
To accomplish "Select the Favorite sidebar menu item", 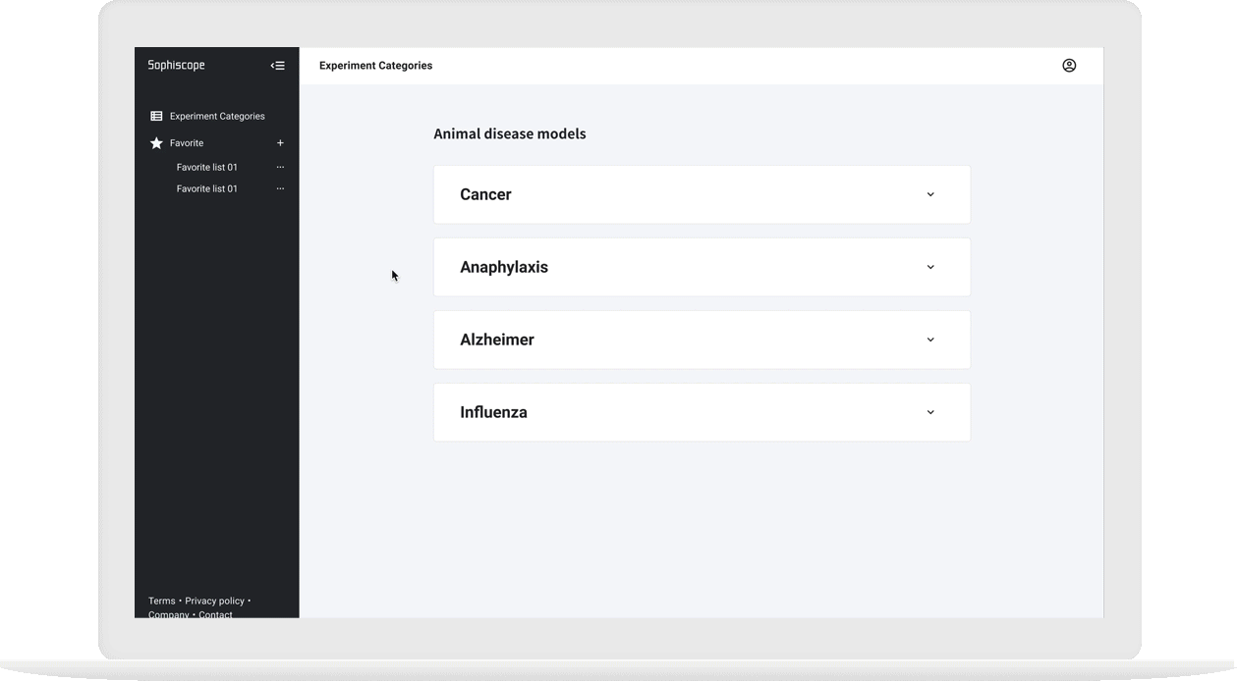I will click(x=187, y=143).
